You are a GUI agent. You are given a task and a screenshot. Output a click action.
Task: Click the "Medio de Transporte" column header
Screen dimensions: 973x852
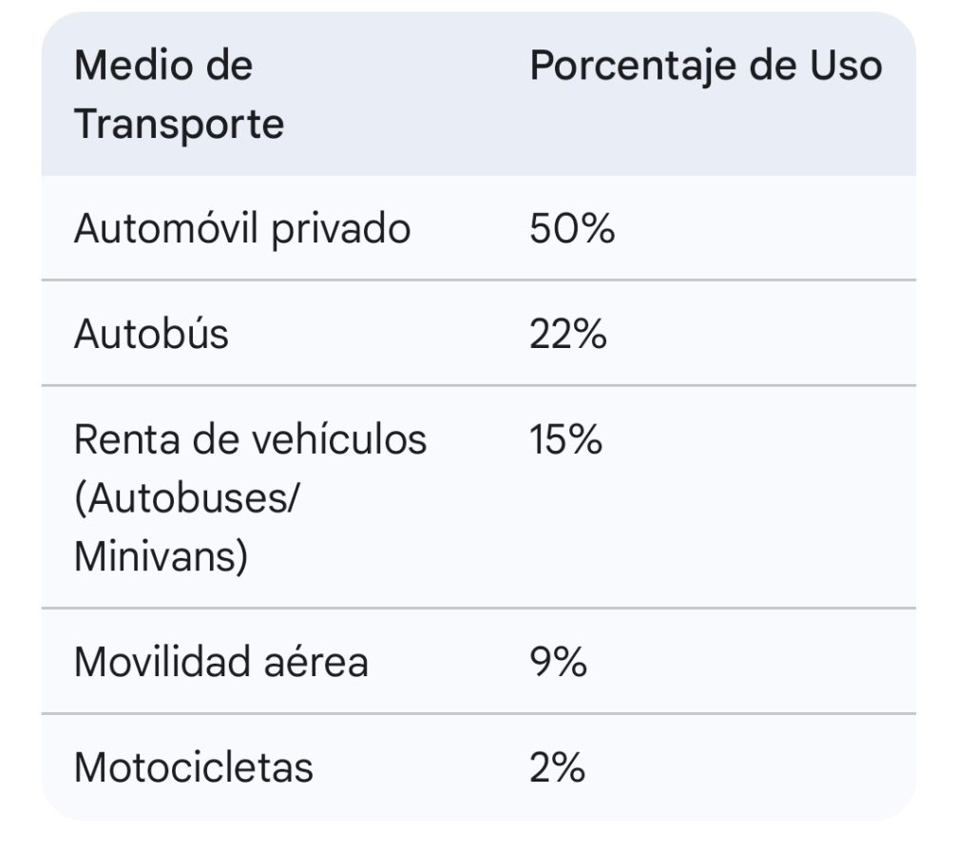click(x=179, y=95)
